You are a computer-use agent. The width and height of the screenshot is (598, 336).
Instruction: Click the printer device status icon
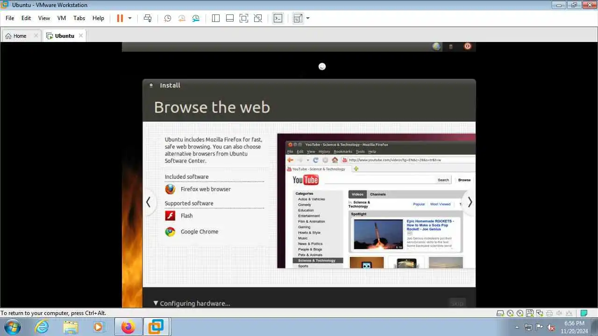pos(549,313)
